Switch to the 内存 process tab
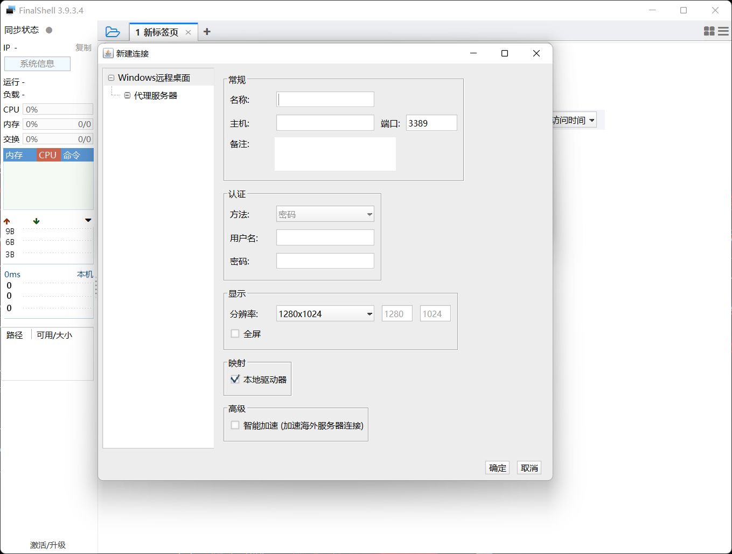732x554 pixels. (x=20, y=155)
